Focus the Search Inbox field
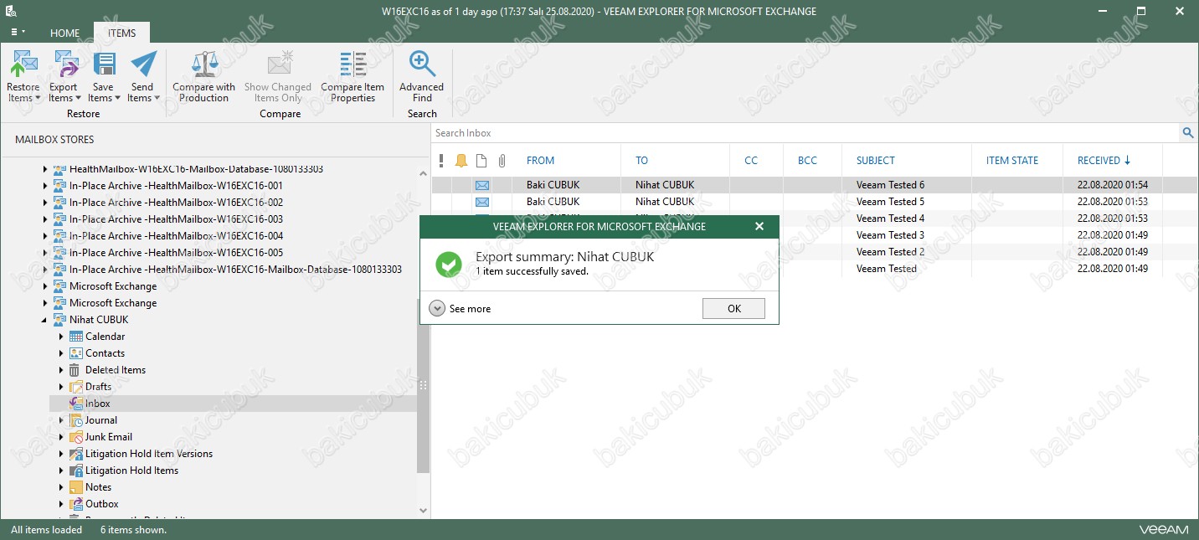The image size is (1199, 540). coord(805,133)
